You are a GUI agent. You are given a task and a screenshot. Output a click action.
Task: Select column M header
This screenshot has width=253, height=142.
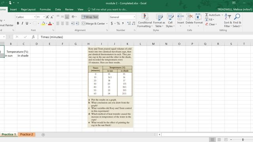(153, 44)
